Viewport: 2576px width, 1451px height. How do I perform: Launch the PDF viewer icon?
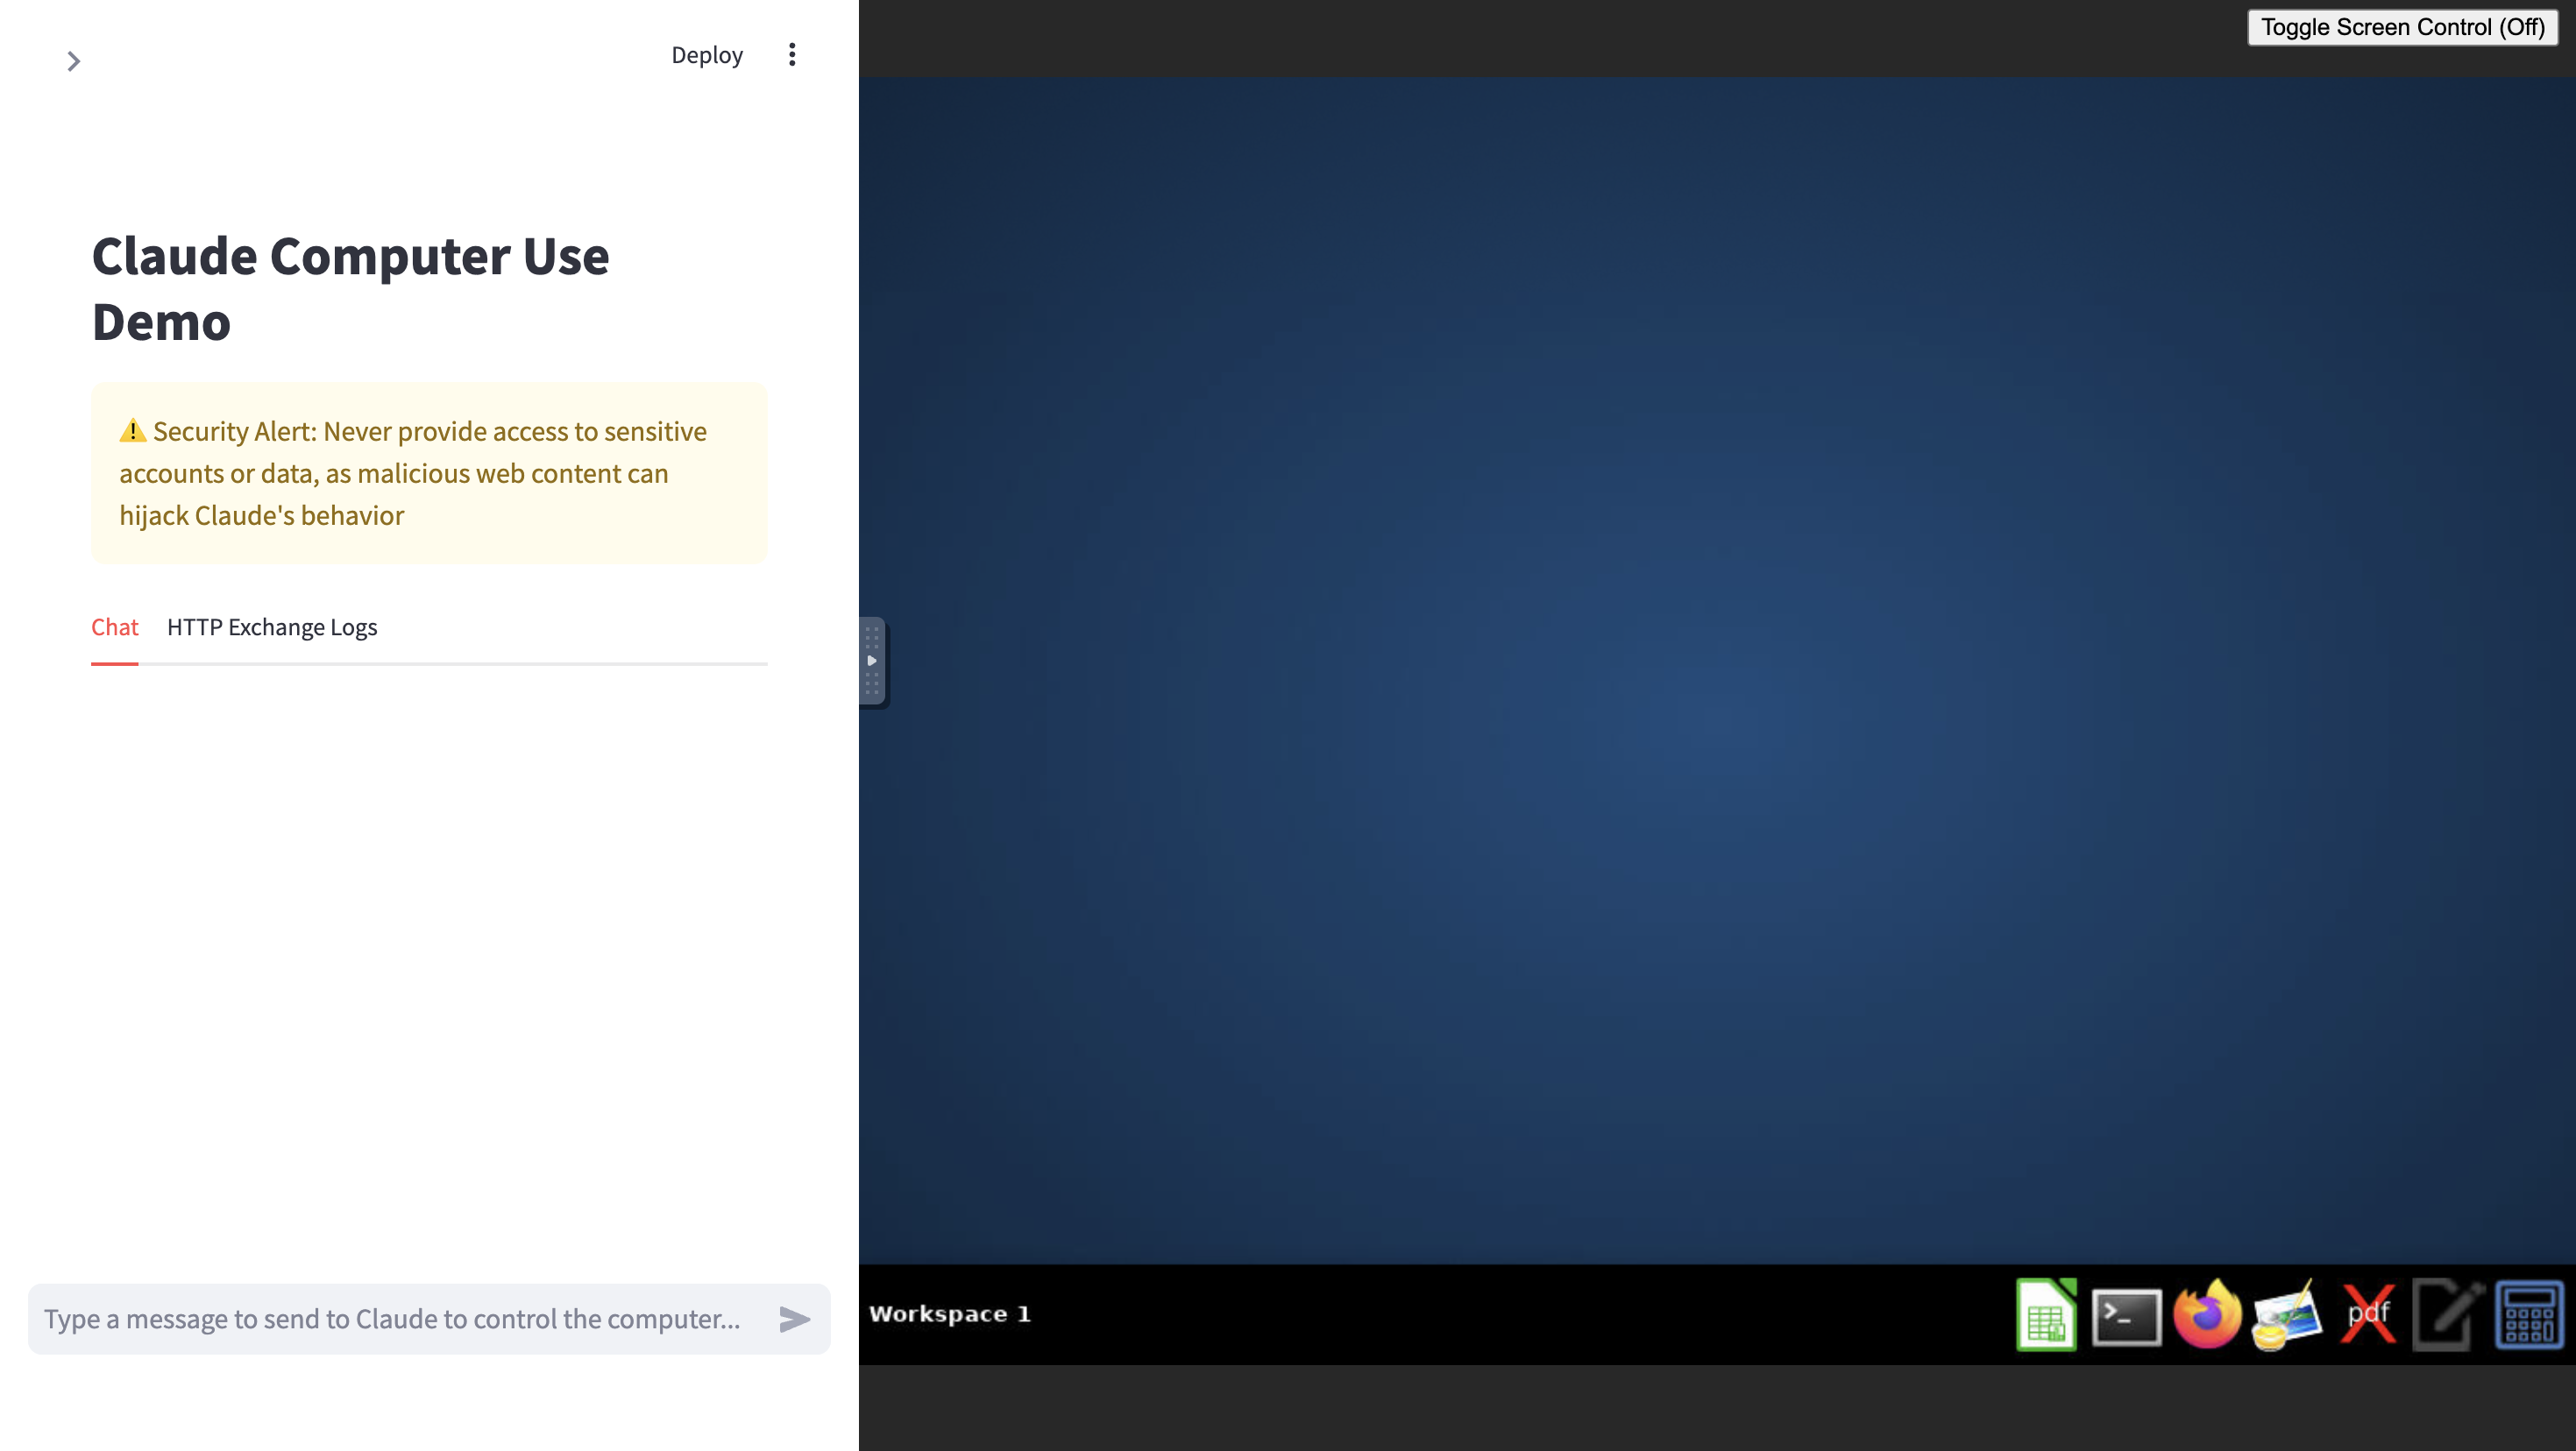pyautogui.click(x=2368, y=1314)
